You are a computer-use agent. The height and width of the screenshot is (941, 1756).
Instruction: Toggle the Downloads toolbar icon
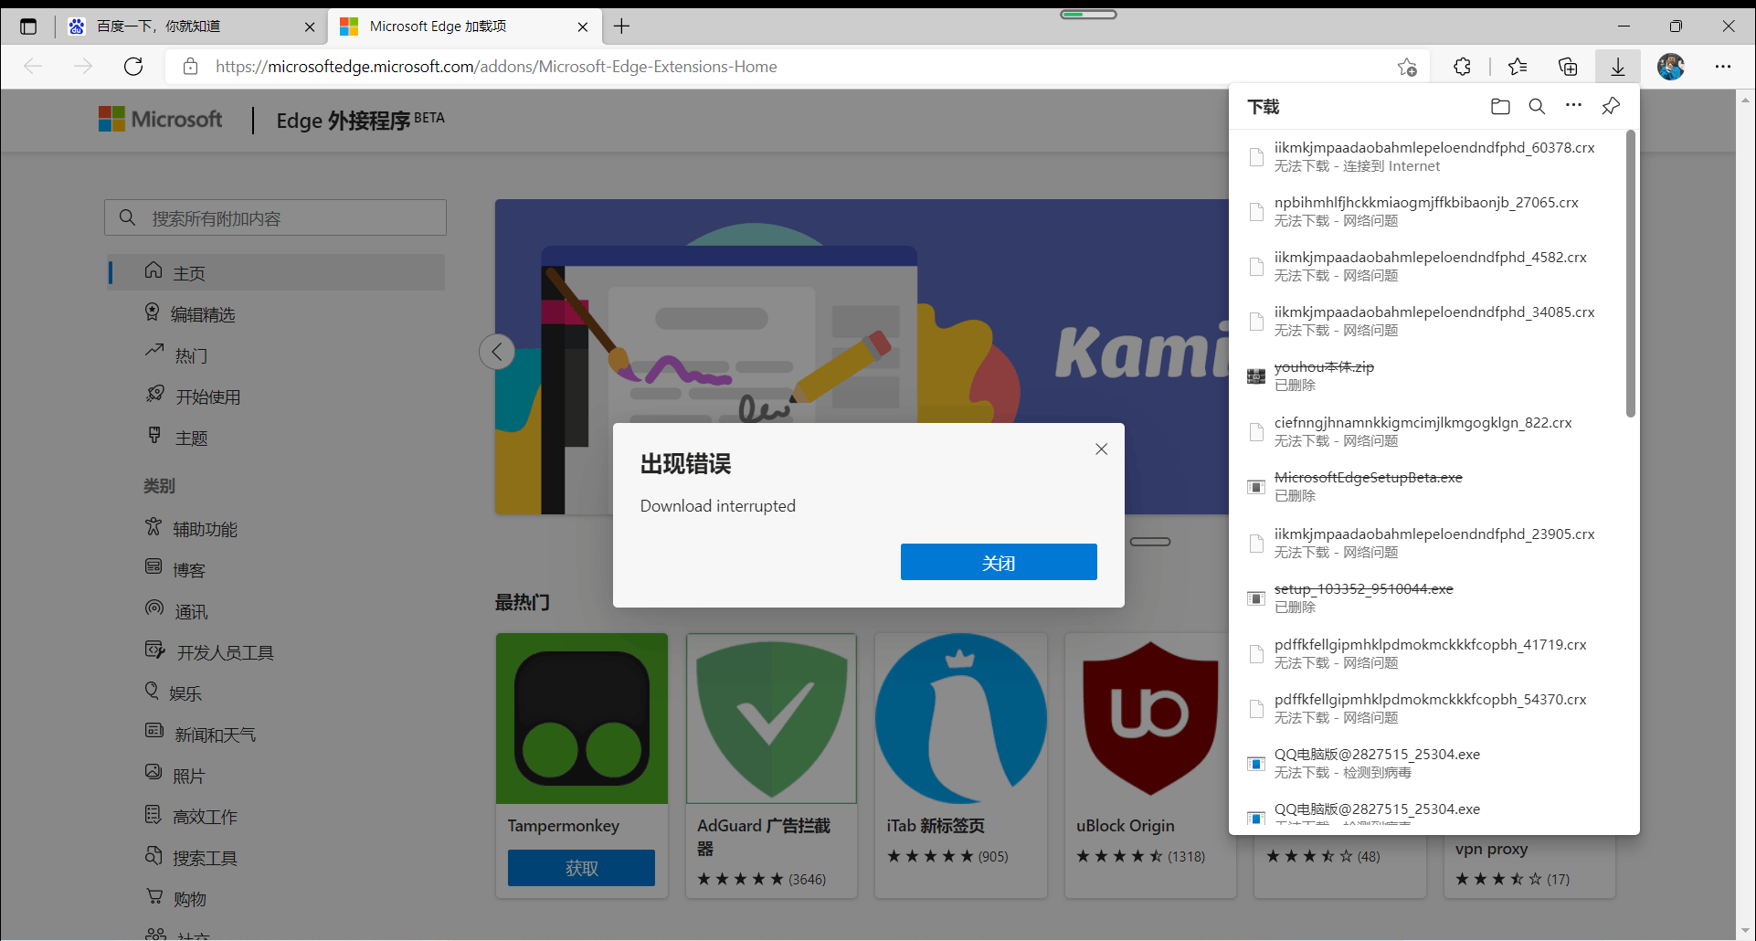[1618, 67]
